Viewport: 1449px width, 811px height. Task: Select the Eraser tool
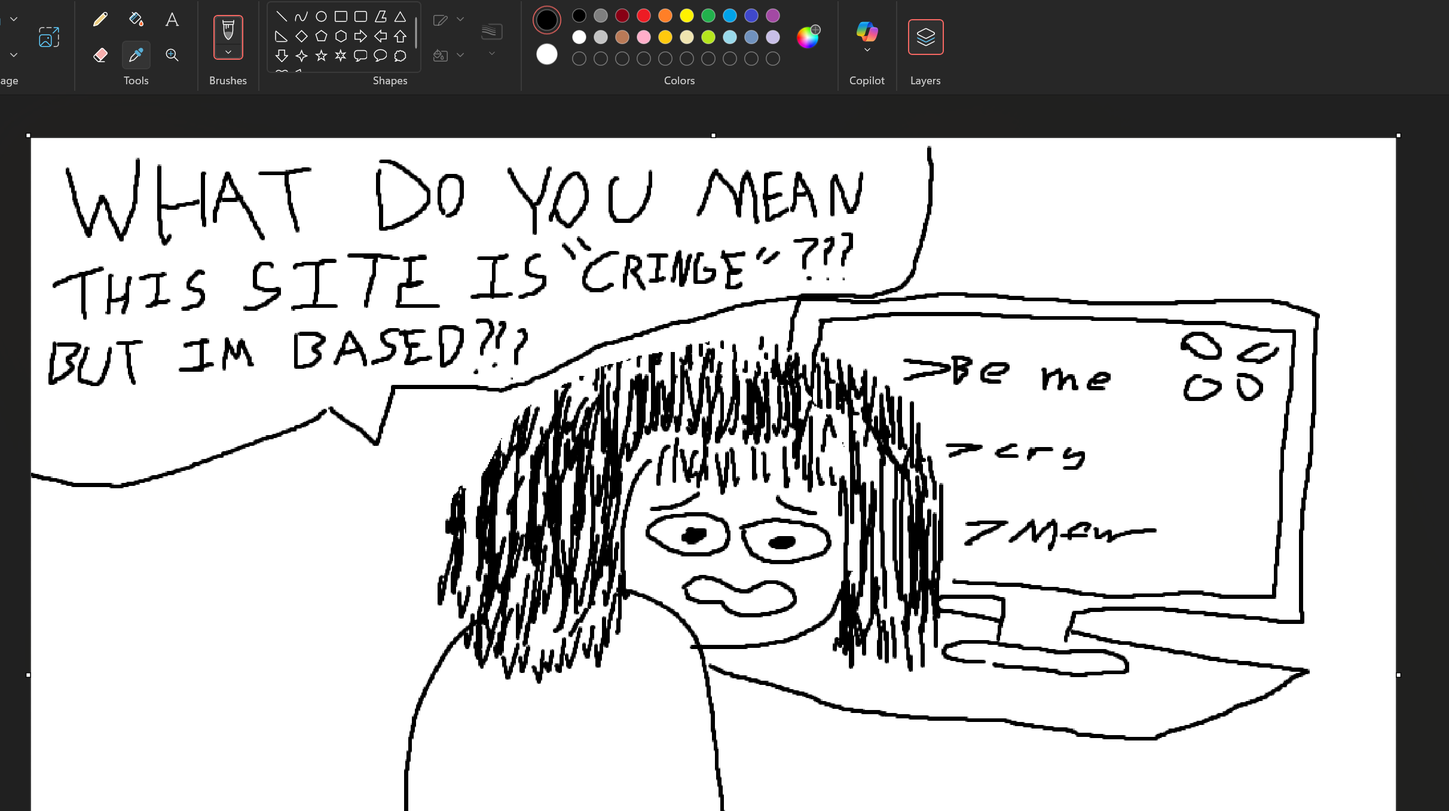100,55
